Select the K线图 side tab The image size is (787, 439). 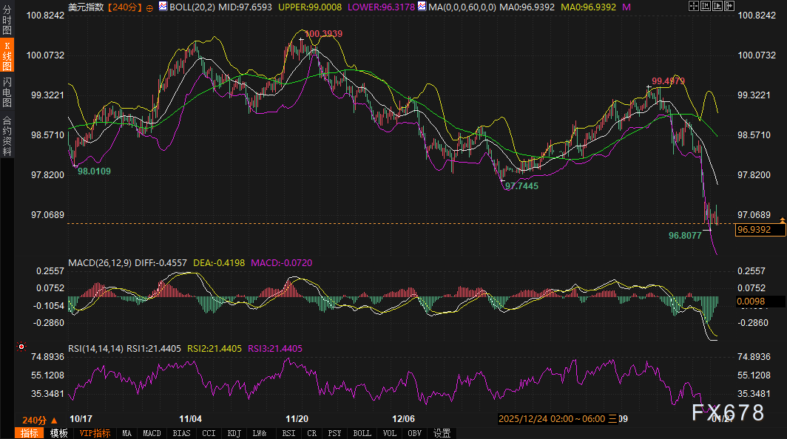(x=7, y=55)
